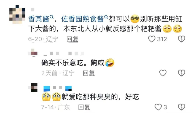Image resolution: width=193 pixels, height=113 pixels.
Task: Click the 312 like count
Action: click(x=162, y=39)
